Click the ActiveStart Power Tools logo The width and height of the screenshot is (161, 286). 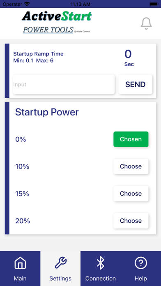coord(57,23)
